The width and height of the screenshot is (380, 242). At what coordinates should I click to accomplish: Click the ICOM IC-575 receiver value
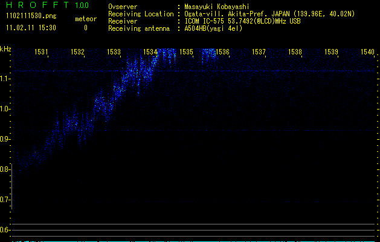tap(242, 21)
